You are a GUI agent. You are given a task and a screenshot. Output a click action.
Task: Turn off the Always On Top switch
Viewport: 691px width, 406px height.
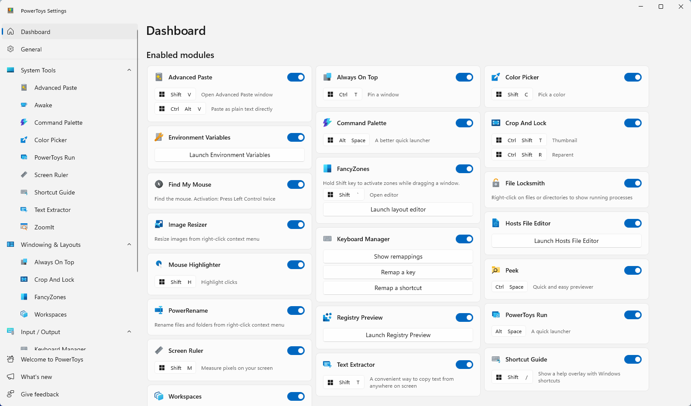(464, 77)
